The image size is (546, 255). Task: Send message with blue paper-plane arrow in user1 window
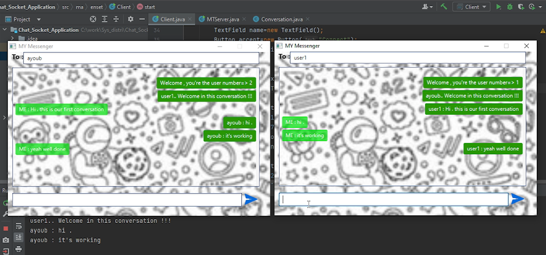coord(518,199)
